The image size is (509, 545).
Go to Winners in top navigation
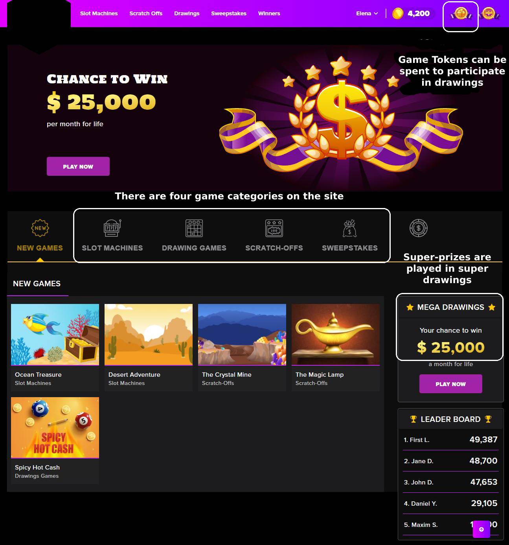tap(269, 13)
